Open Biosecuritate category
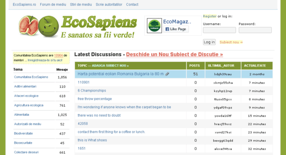The image size is (286, 155). [x=23, y=143]
